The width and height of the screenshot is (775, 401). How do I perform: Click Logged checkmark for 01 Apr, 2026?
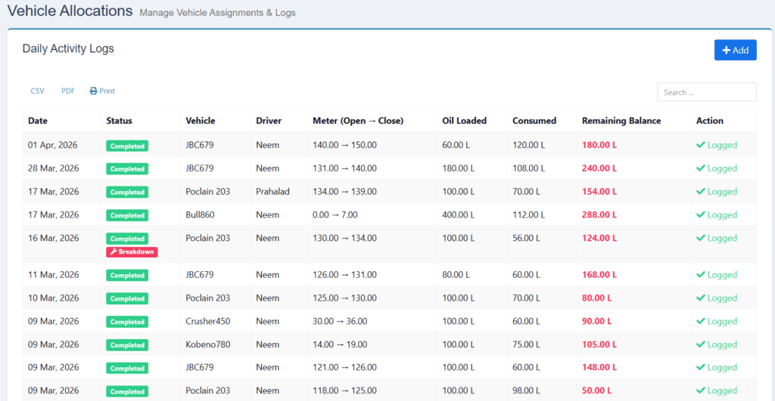coord(717,145)
